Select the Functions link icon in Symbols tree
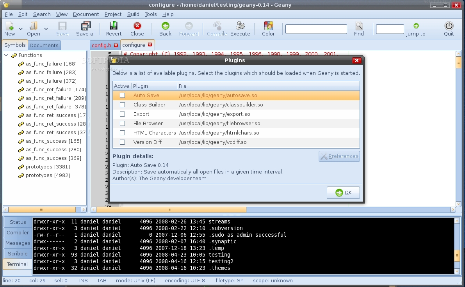This screenshot has width=465, height=287. 14,55
